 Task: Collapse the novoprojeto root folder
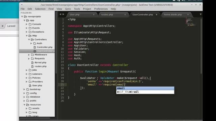click(22, 16)
